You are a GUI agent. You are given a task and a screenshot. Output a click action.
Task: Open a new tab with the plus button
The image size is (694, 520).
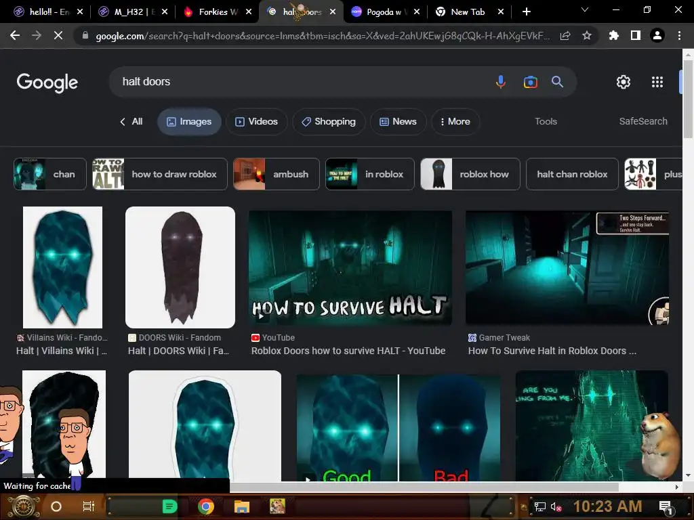[526, 12]
